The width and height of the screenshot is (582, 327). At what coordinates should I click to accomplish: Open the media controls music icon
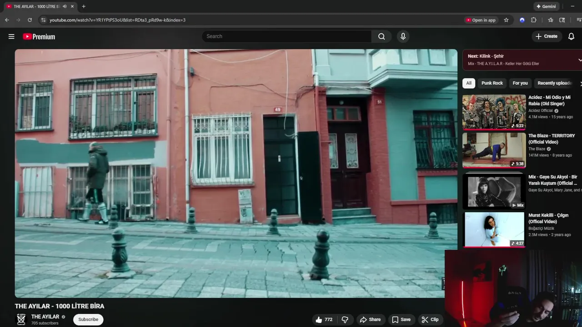point(579,20)
